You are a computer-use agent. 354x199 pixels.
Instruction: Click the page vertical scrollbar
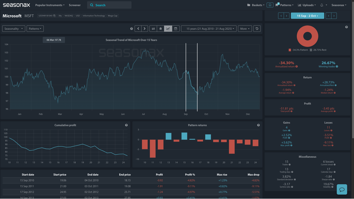click(x=353, y=69)
